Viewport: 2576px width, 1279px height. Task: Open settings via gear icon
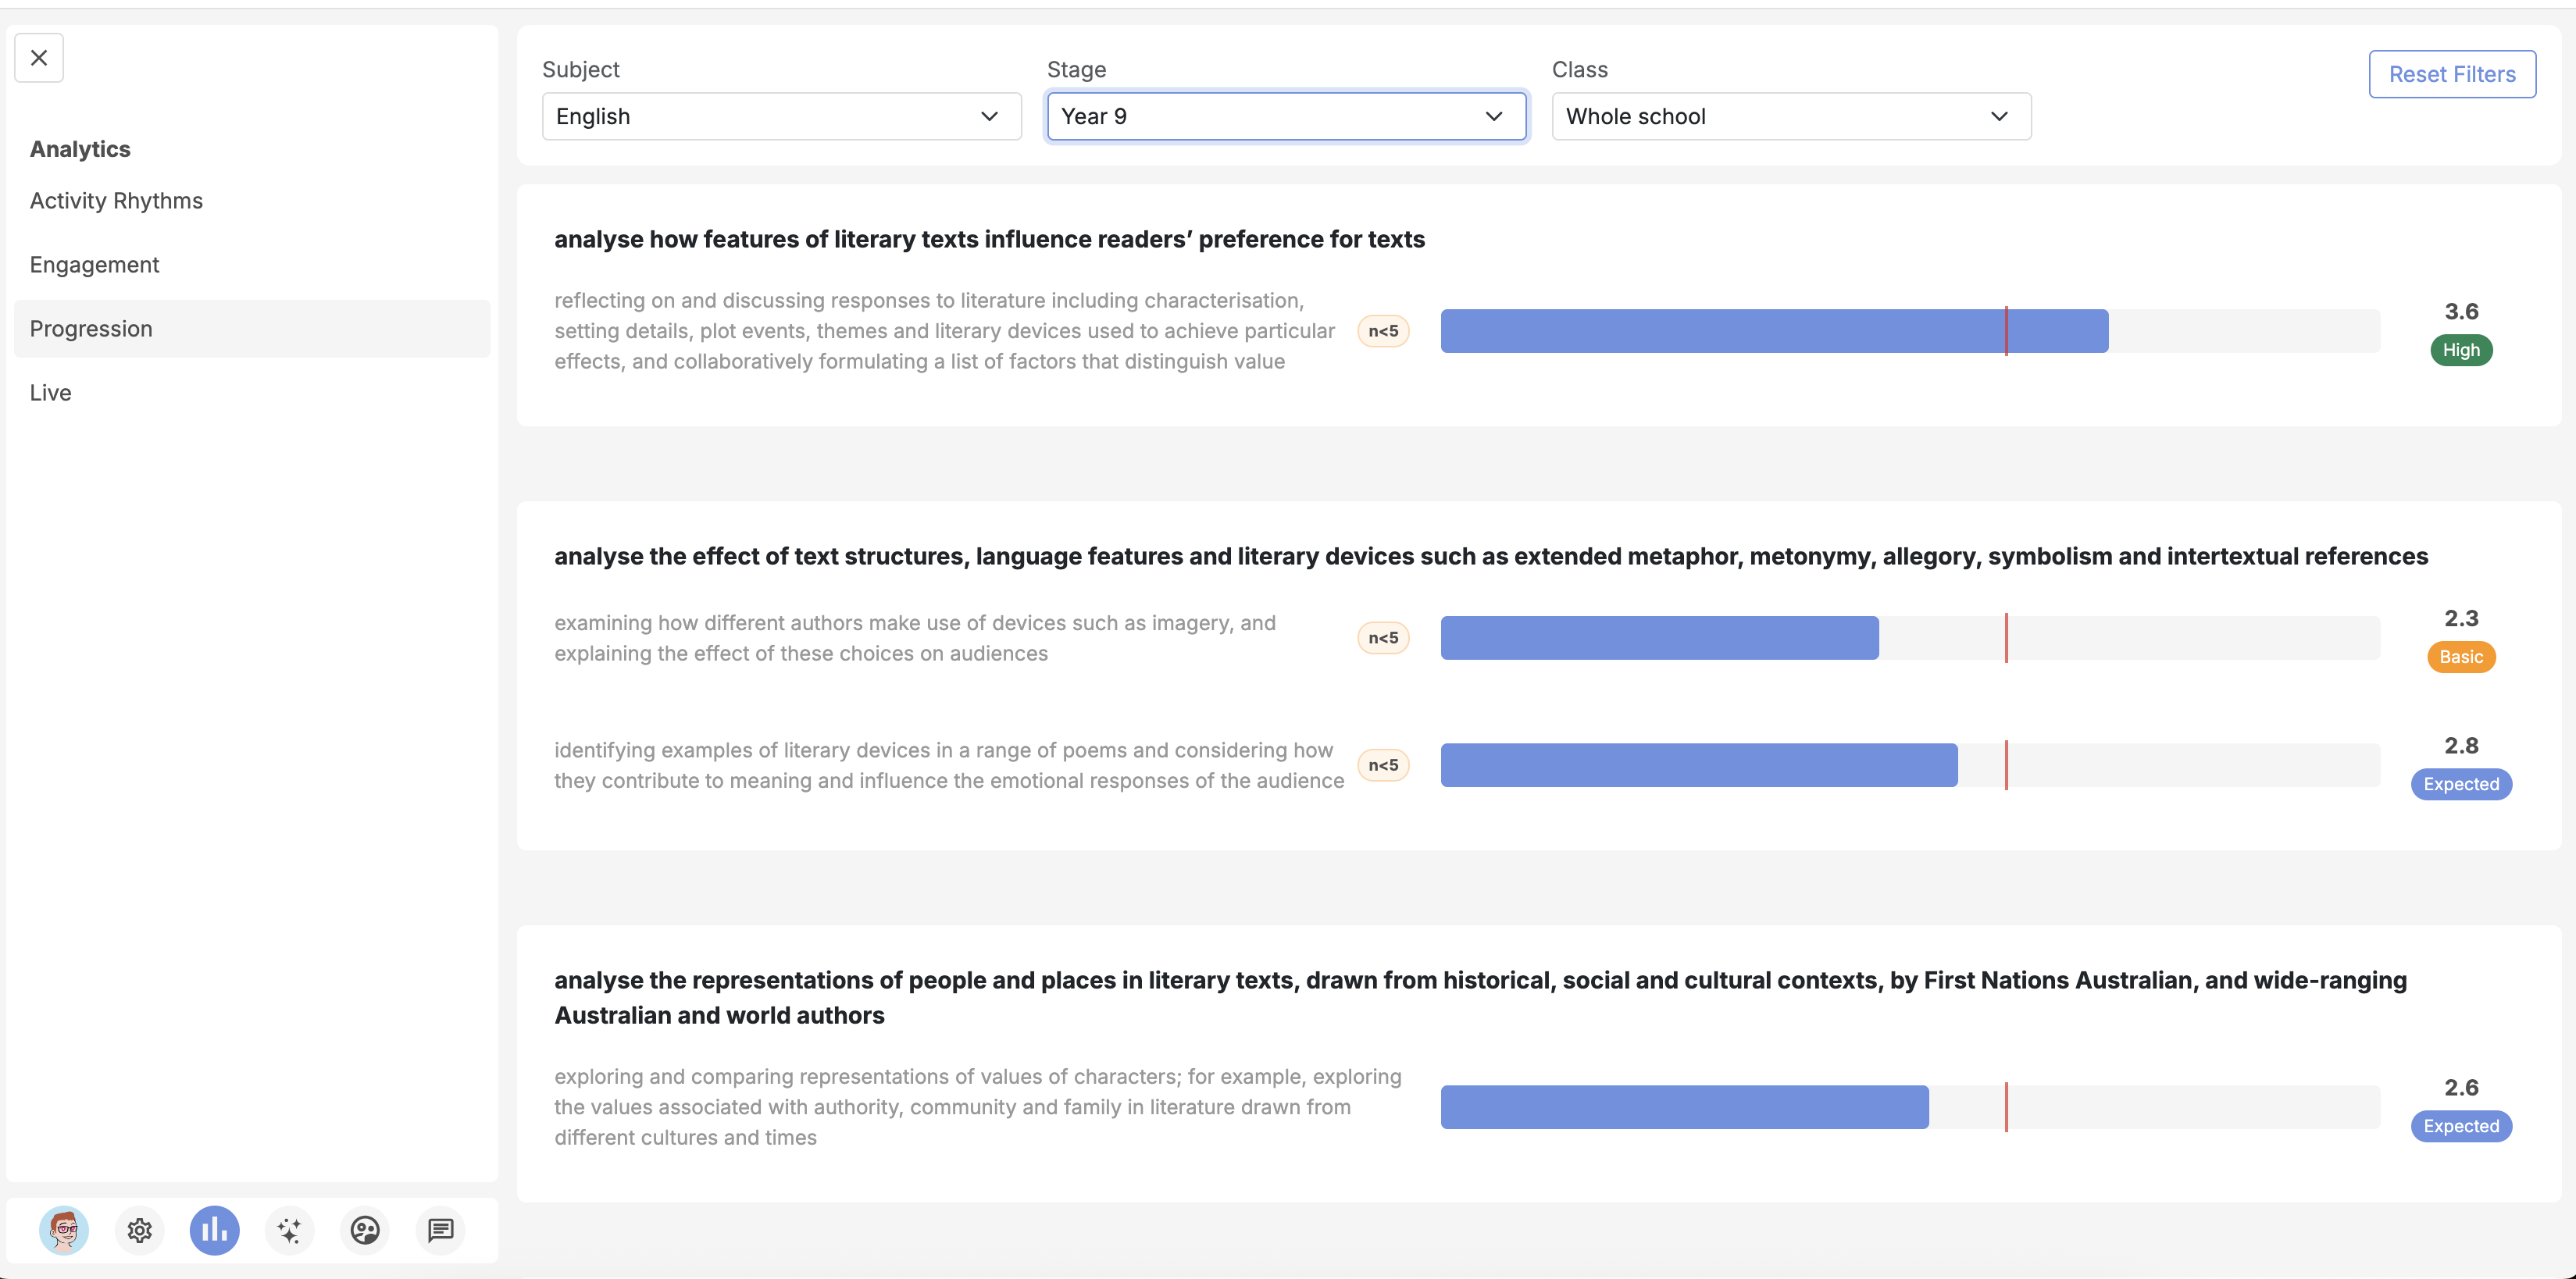[x=139, y=1230]
